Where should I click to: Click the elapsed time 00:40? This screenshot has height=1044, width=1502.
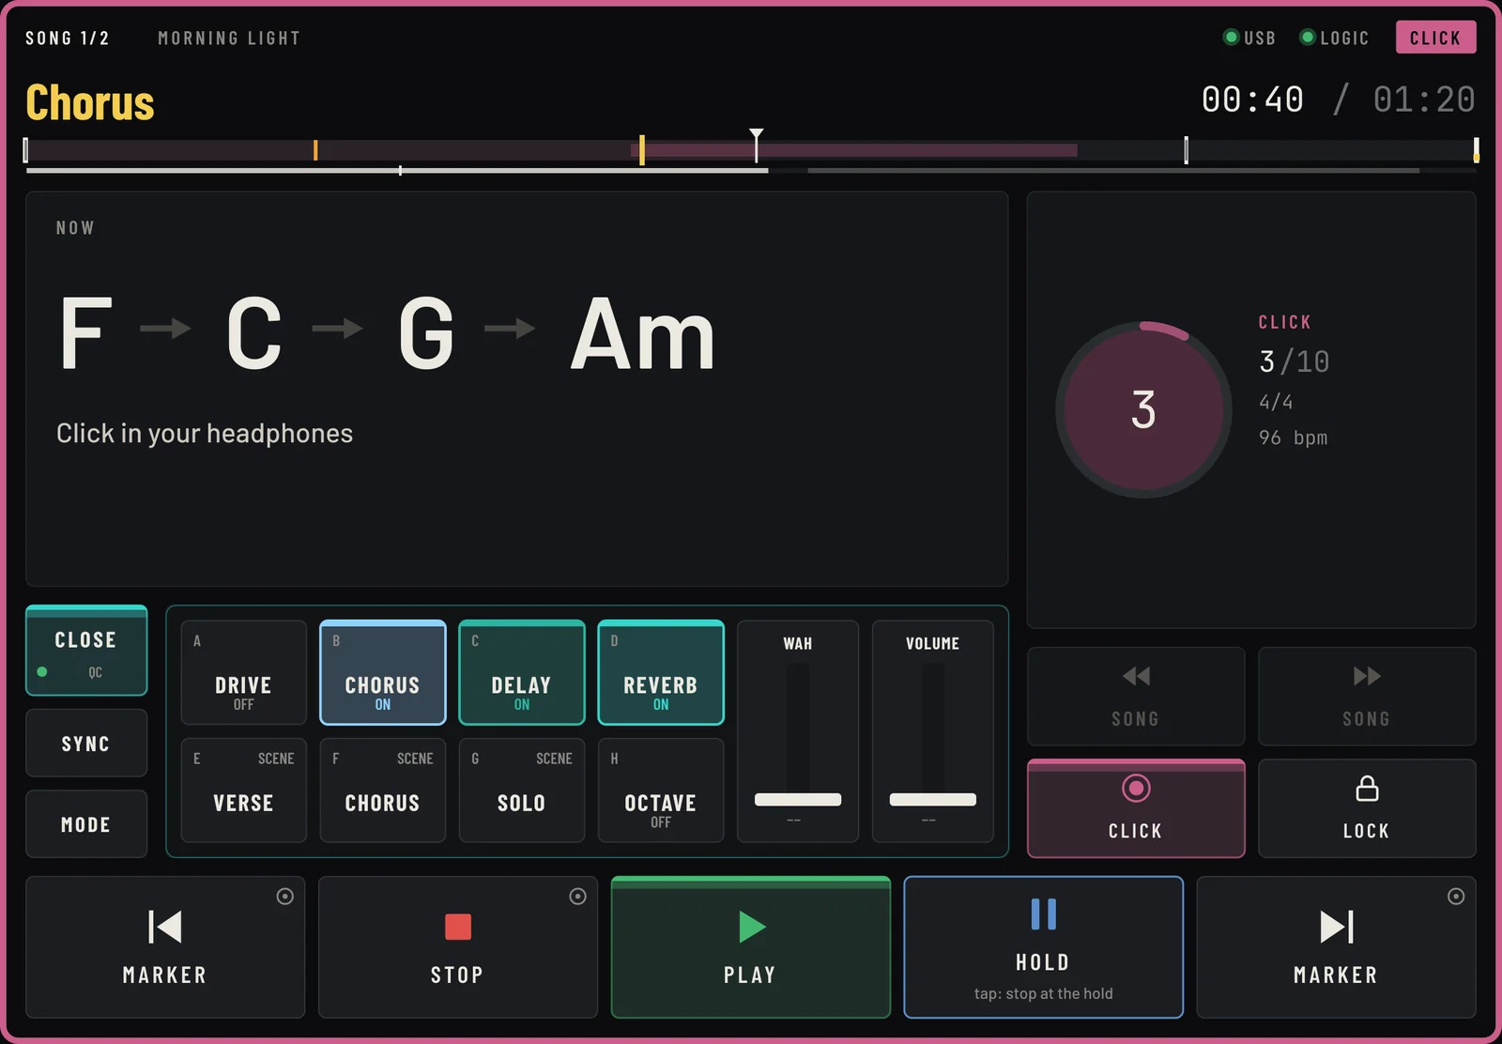pyautogui.click(x=1253, y=100)
